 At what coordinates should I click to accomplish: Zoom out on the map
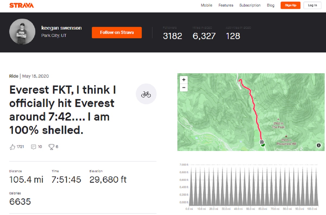184,87
